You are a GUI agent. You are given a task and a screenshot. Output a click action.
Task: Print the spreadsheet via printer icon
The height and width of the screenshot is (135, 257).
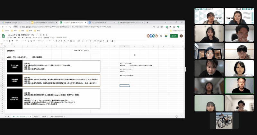[10, 41]
